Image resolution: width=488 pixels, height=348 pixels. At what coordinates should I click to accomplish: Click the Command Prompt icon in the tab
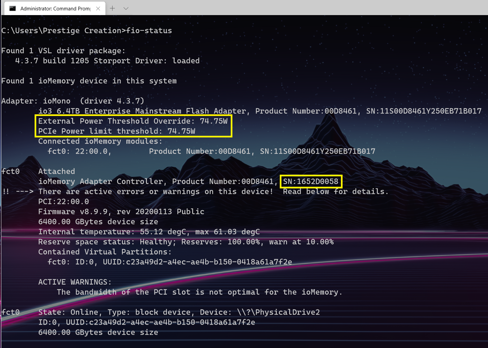point(12,8)
